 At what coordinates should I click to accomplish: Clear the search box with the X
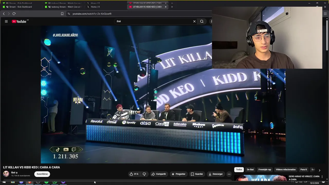[194, 21]
